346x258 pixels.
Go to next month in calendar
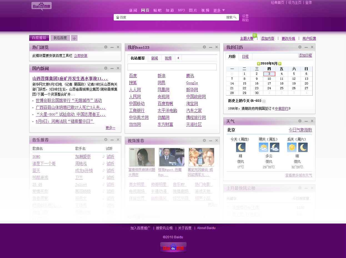click(280, 64)
